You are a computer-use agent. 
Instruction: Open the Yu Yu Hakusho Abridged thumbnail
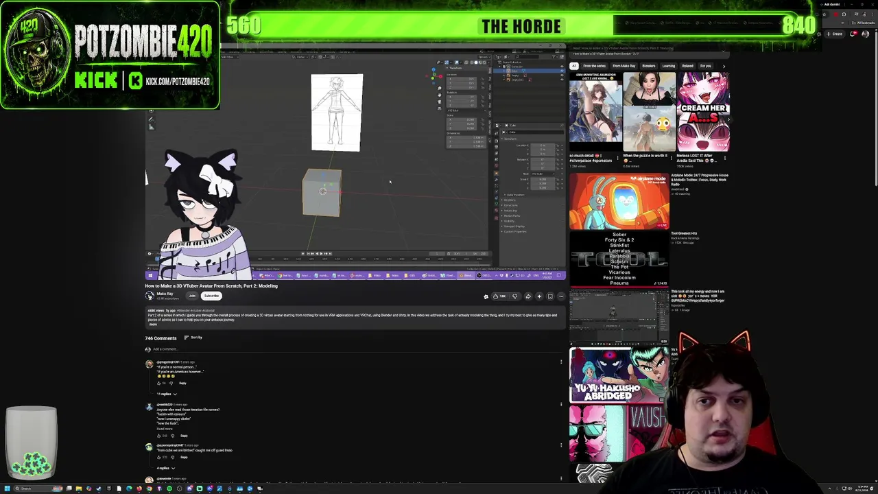619,375
